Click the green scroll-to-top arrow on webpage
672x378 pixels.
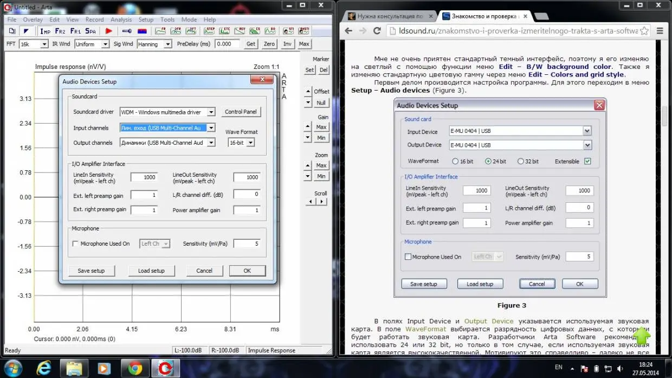[641, 336]
